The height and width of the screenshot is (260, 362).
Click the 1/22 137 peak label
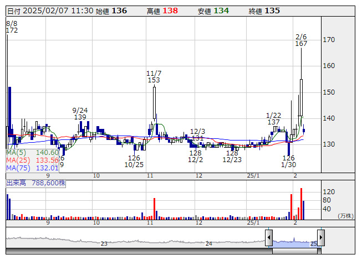click(273, 118)
